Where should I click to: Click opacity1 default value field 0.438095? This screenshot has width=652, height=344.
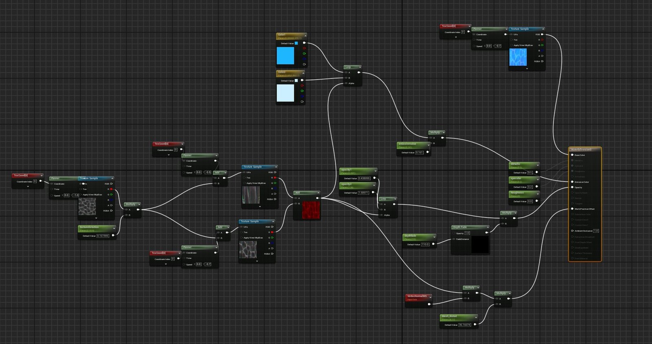tap(364, 178)
